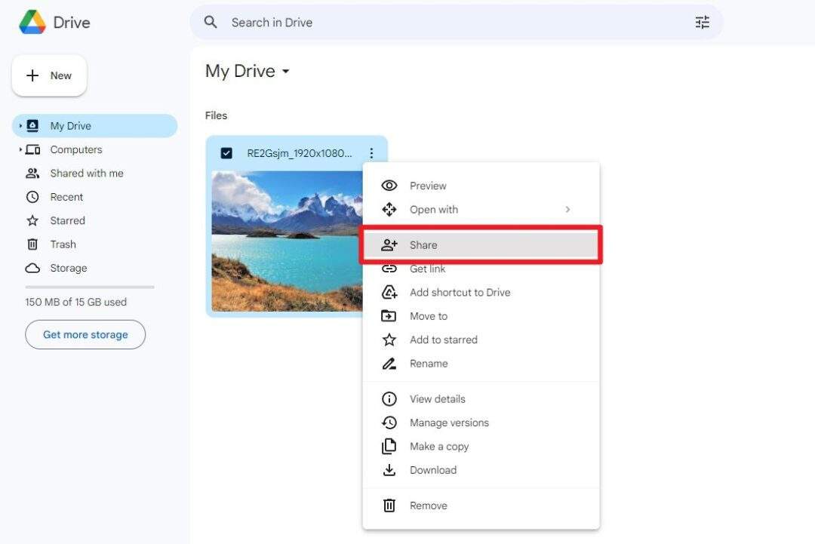Go to Recent files in sidebar
The height and width of the screenshot is (544, 815).
94,197
